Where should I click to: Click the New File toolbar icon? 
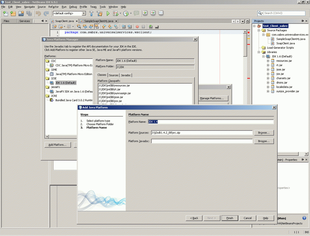coord(6,13)
